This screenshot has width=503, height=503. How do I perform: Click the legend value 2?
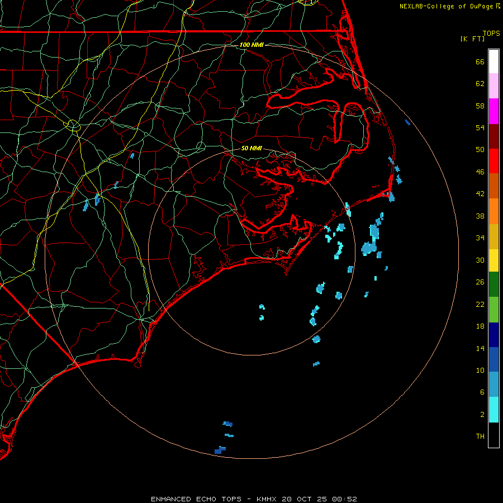(x=482, y=415)
